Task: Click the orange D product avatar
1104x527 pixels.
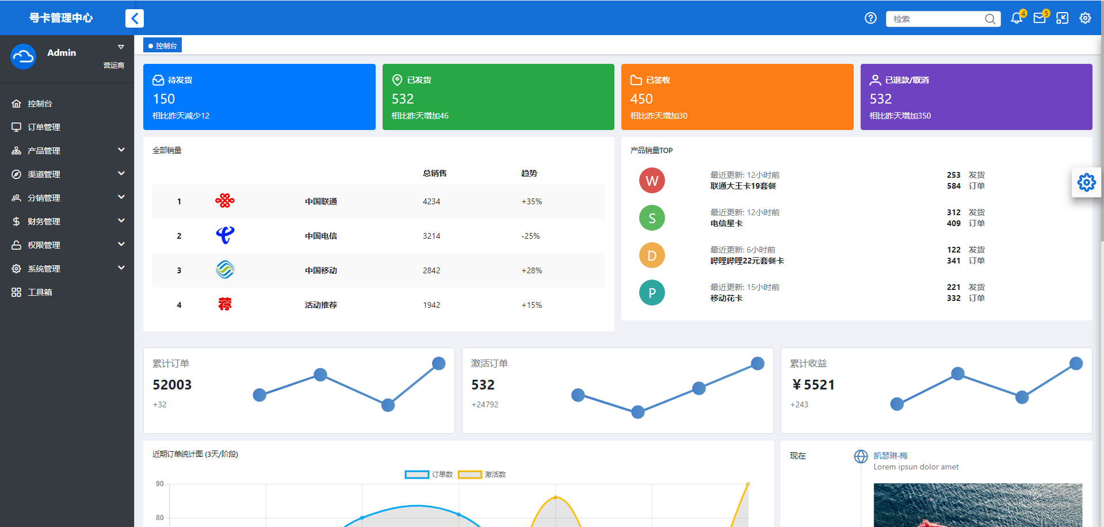Action: 652,255
